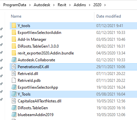Expand chevron after Revit in address bar
This screenshot has width=137, height=120.
click(70, 5)
